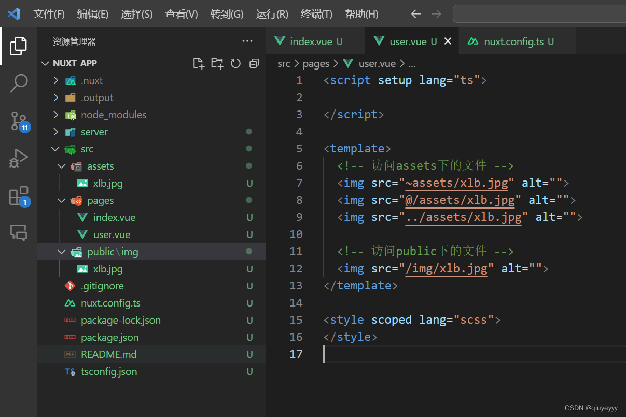
Task: Refresh the explorer file tree
Action: [235, 63]
